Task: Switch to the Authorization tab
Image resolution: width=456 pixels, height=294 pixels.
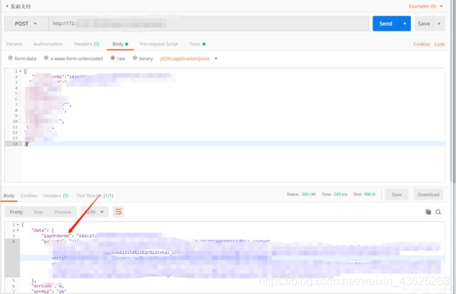Action: (48, 44)
